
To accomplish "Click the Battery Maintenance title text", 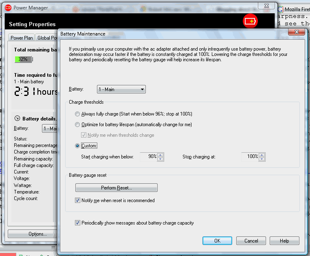I will [83, 34].
